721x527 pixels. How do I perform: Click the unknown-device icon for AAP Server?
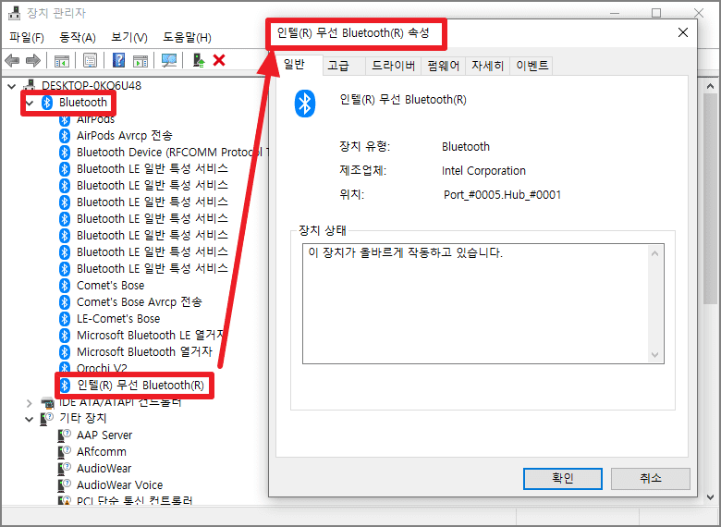coord(65,435)
